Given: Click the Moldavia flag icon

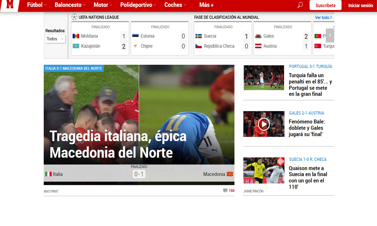Looking at the screenshot, I should (x=76, y=36).
